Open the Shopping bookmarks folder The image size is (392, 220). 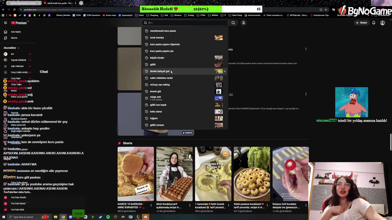(153, 15)
